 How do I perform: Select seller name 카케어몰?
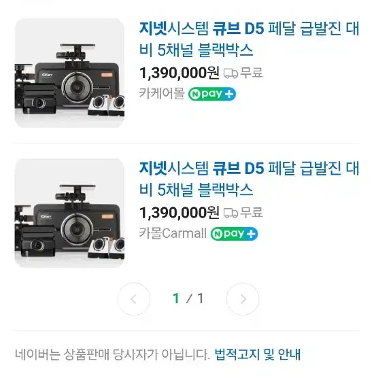coord(162,94)
